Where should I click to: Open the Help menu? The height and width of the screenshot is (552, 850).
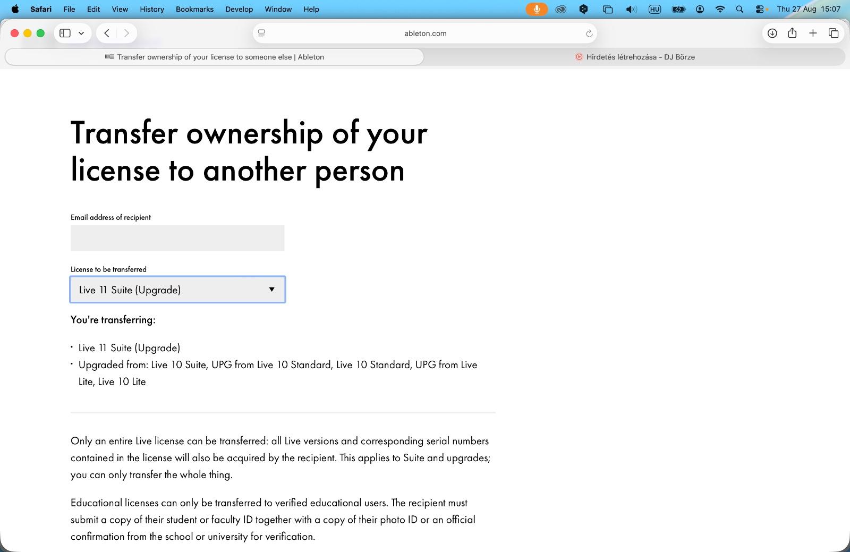coord(311,9)
